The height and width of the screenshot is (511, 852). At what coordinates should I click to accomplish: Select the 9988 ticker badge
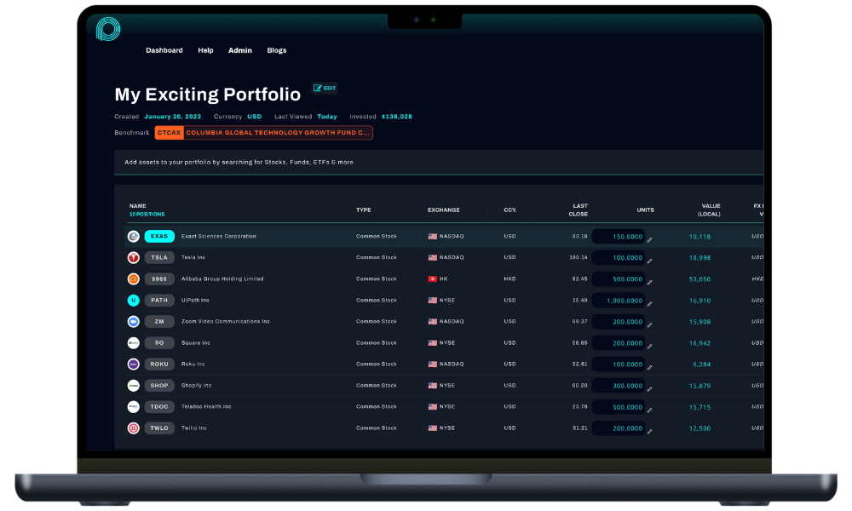(159, 279)
